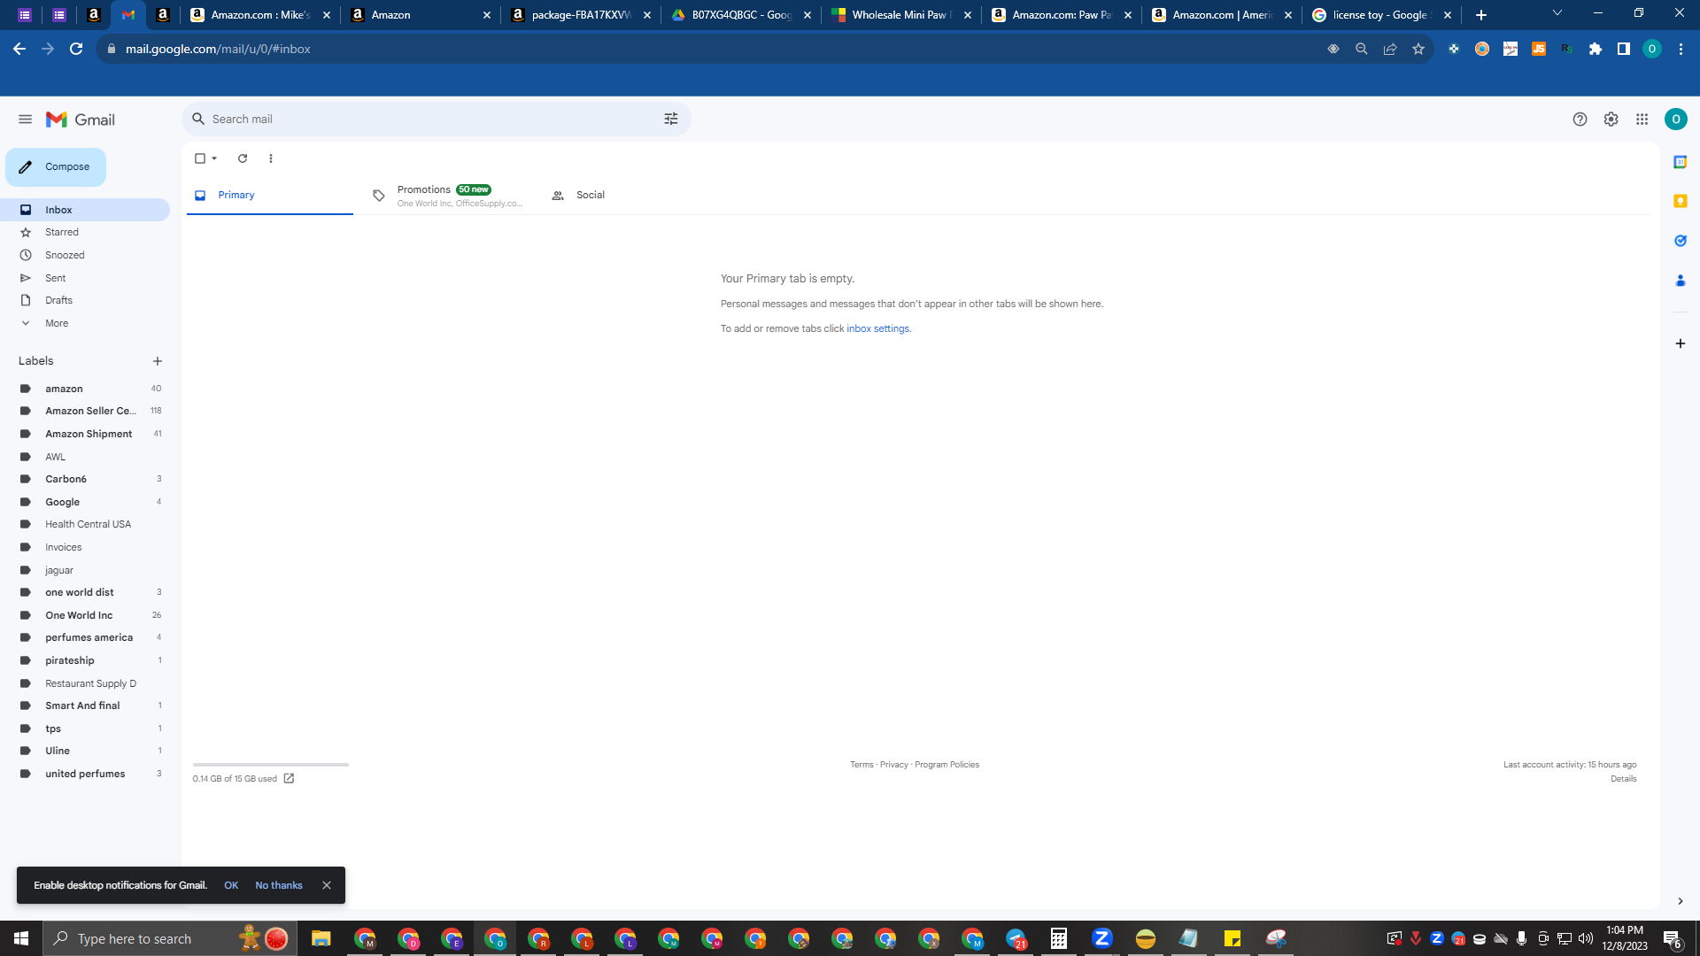Focus the browser address bar URL
The height and width of the screenshot is (956, 1700).
[x=218, y=49]
